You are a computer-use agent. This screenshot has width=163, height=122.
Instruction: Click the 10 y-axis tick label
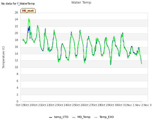point(16,67)
